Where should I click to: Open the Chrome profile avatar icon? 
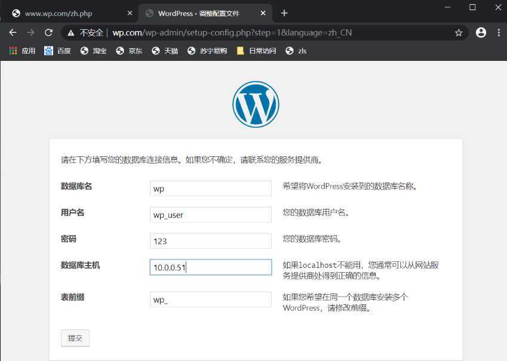pos(481,32)
